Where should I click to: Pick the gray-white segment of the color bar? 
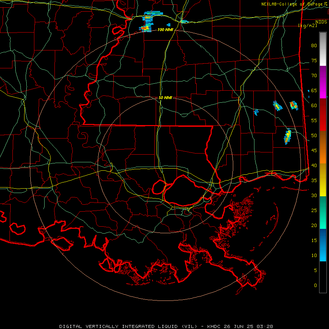[323, 49]
